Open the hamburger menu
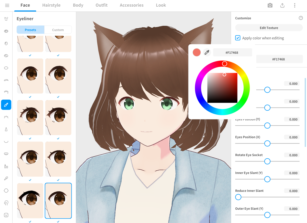This screenshot has height=223, width=307. click(7, 5)
